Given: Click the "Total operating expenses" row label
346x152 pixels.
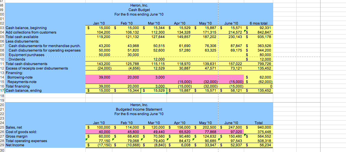Looking at the screenshot, I should 26,141.
